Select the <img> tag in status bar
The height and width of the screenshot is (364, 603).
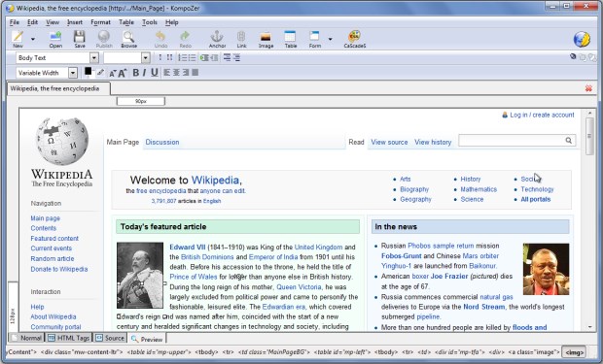point(574,352)
